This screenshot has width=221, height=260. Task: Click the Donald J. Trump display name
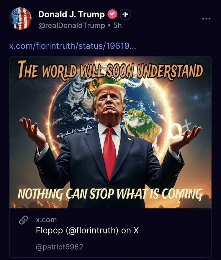(71, 15)
